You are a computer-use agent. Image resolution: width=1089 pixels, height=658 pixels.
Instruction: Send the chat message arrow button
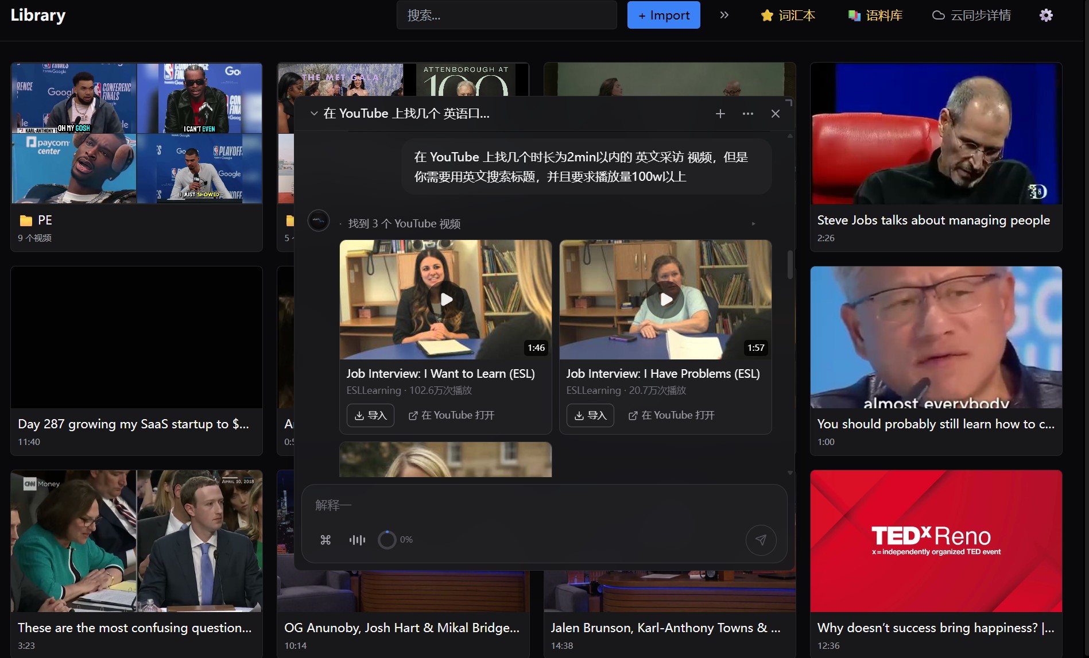pyautogui.click(x=761, y=540)
